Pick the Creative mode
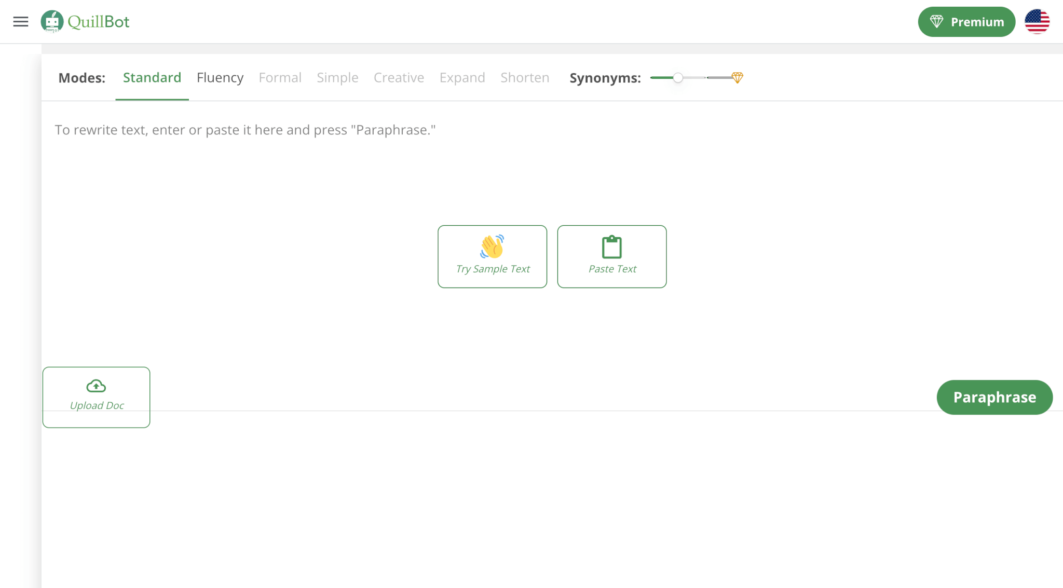The image size is (1063, 588). pos(399,78)
